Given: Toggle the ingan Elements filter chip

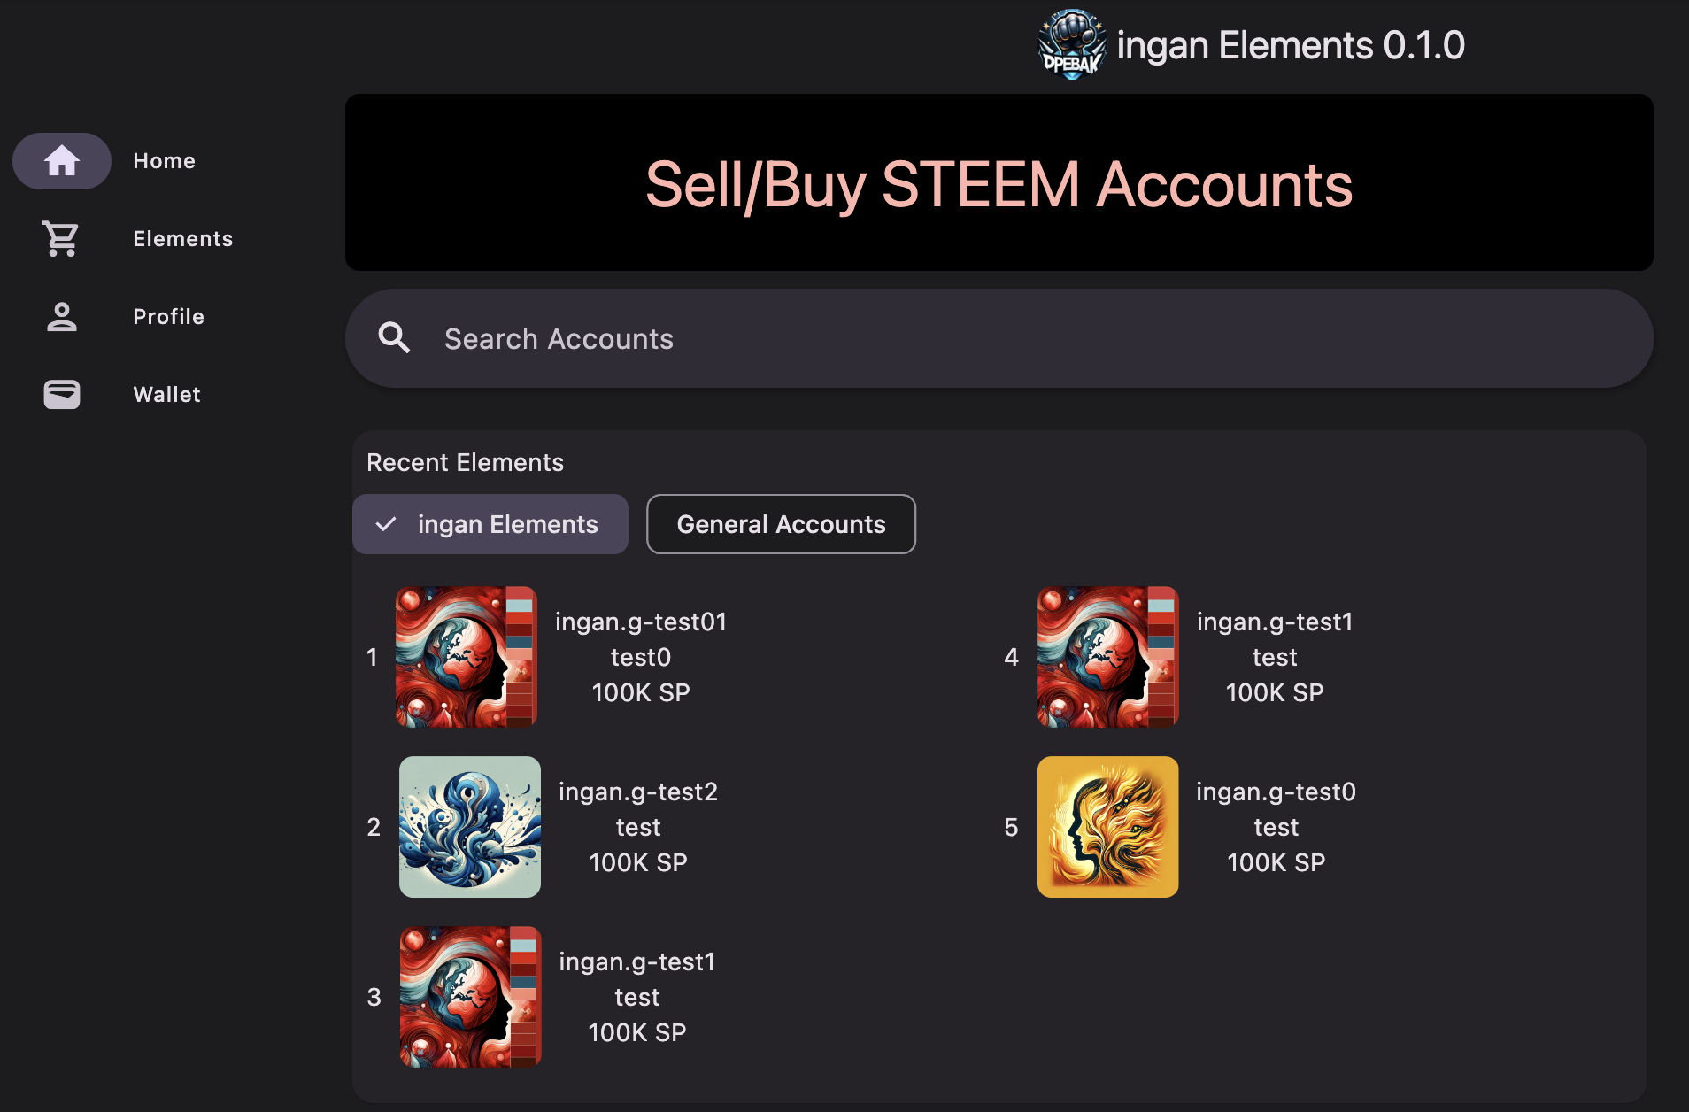Looking at the screenshot, I should point(490,524).
